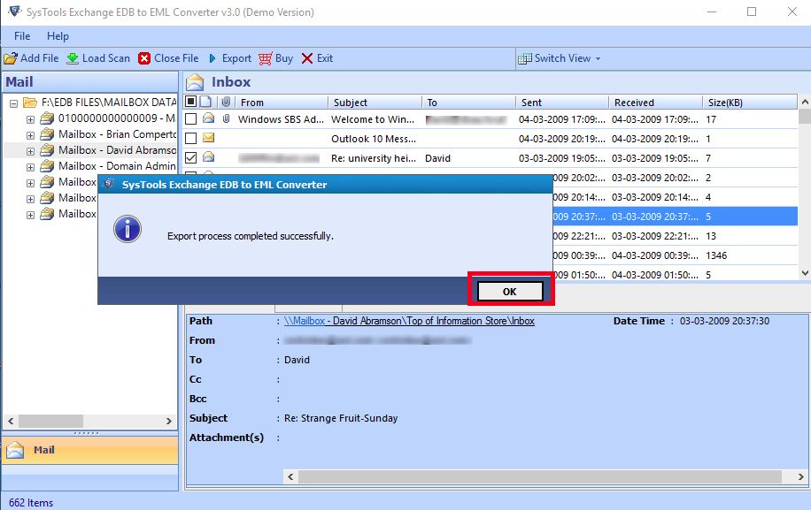Screen dimensions: 811x510
Task: Click the Welcome to Win... subject cell
Action: click(373, 119)
